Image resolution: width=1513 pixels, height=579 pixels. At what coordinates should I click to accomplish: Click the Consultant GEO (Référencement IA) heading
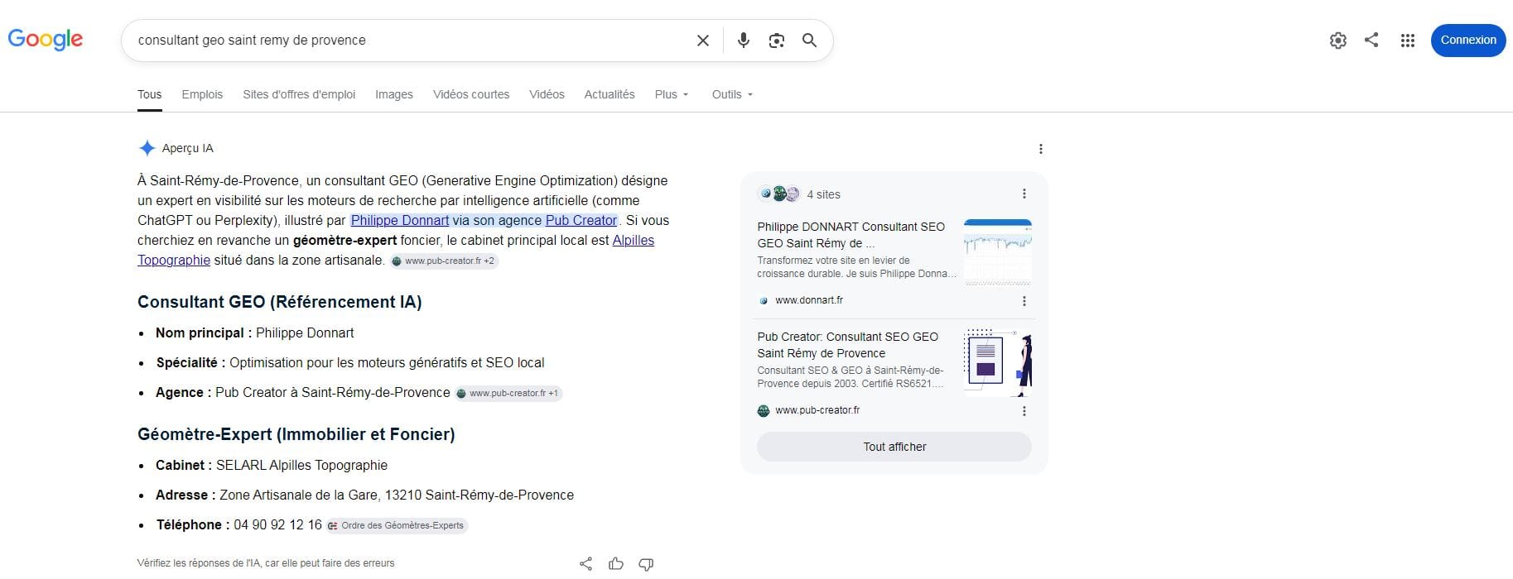280,302
